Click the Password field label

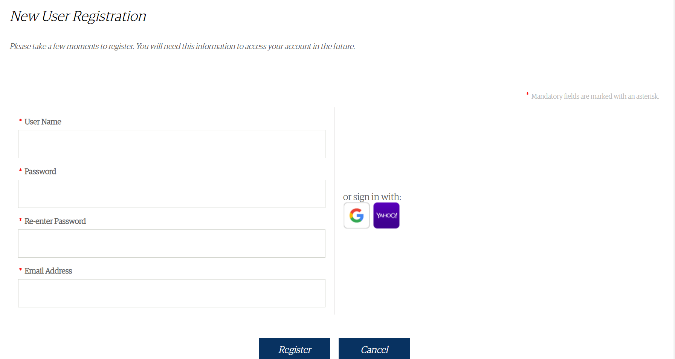coord(40,171)
